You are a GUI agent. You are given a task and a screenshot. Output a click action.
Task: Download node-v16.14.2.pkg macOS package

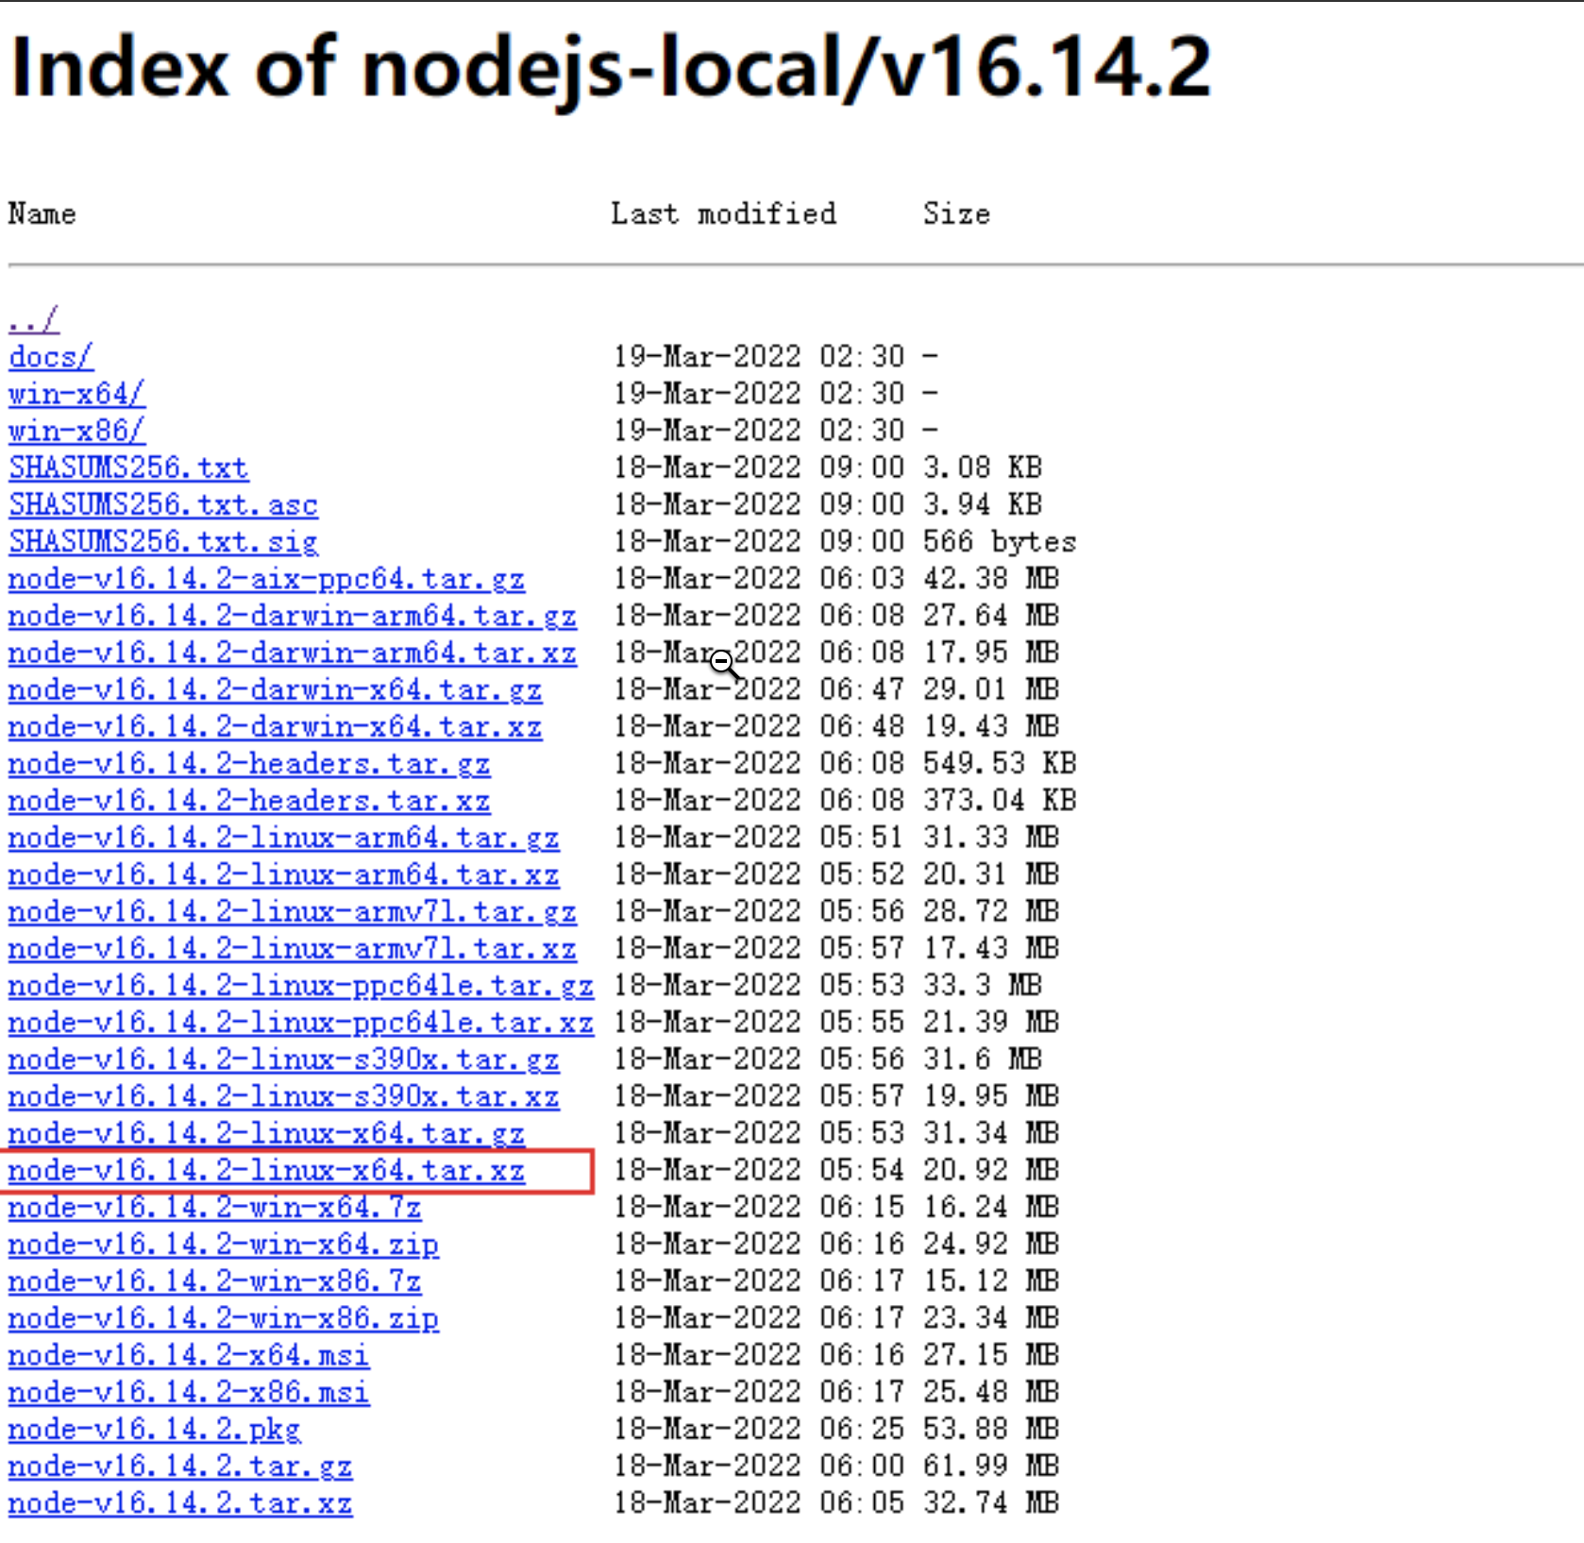point(154,1429)
